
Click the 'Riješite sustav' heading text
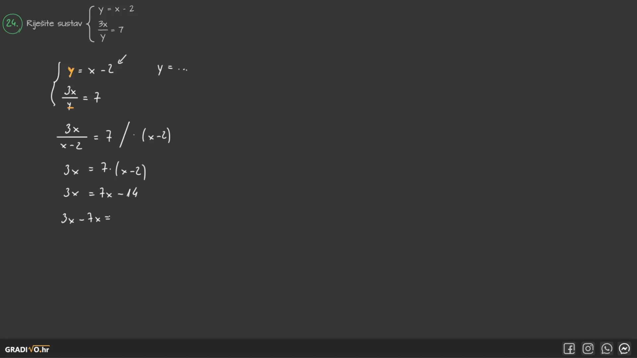(x=54, y=24)
